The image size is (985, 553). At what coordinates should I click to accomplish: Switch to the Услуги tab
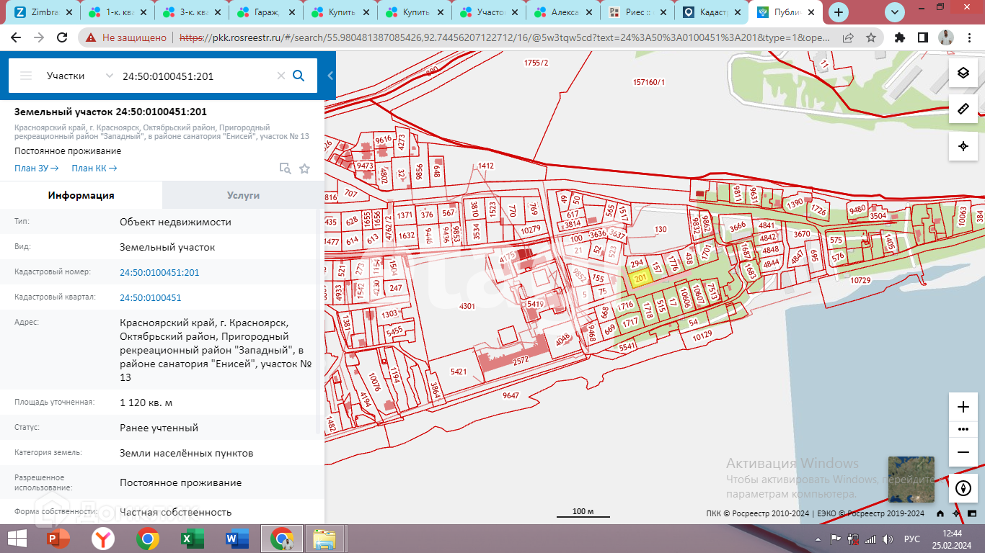tap(243, 195)
